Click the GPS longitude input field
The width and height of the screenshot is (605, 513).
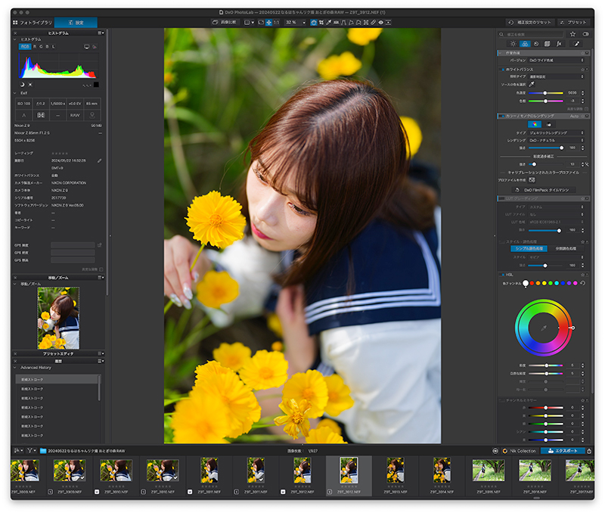[x=73, y=253]
